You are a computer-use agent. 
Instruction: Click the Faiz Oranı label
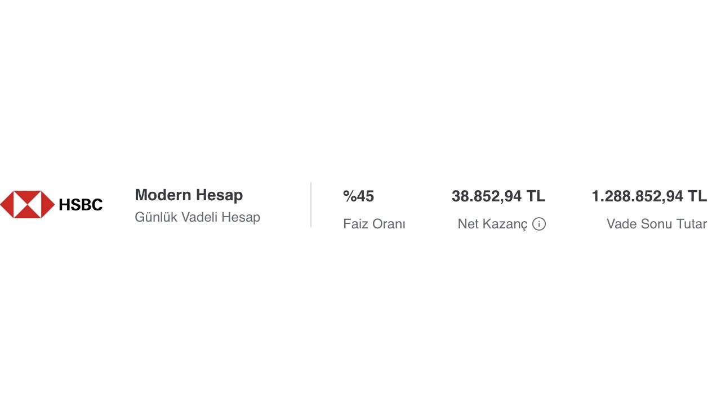tap(374, 224)
